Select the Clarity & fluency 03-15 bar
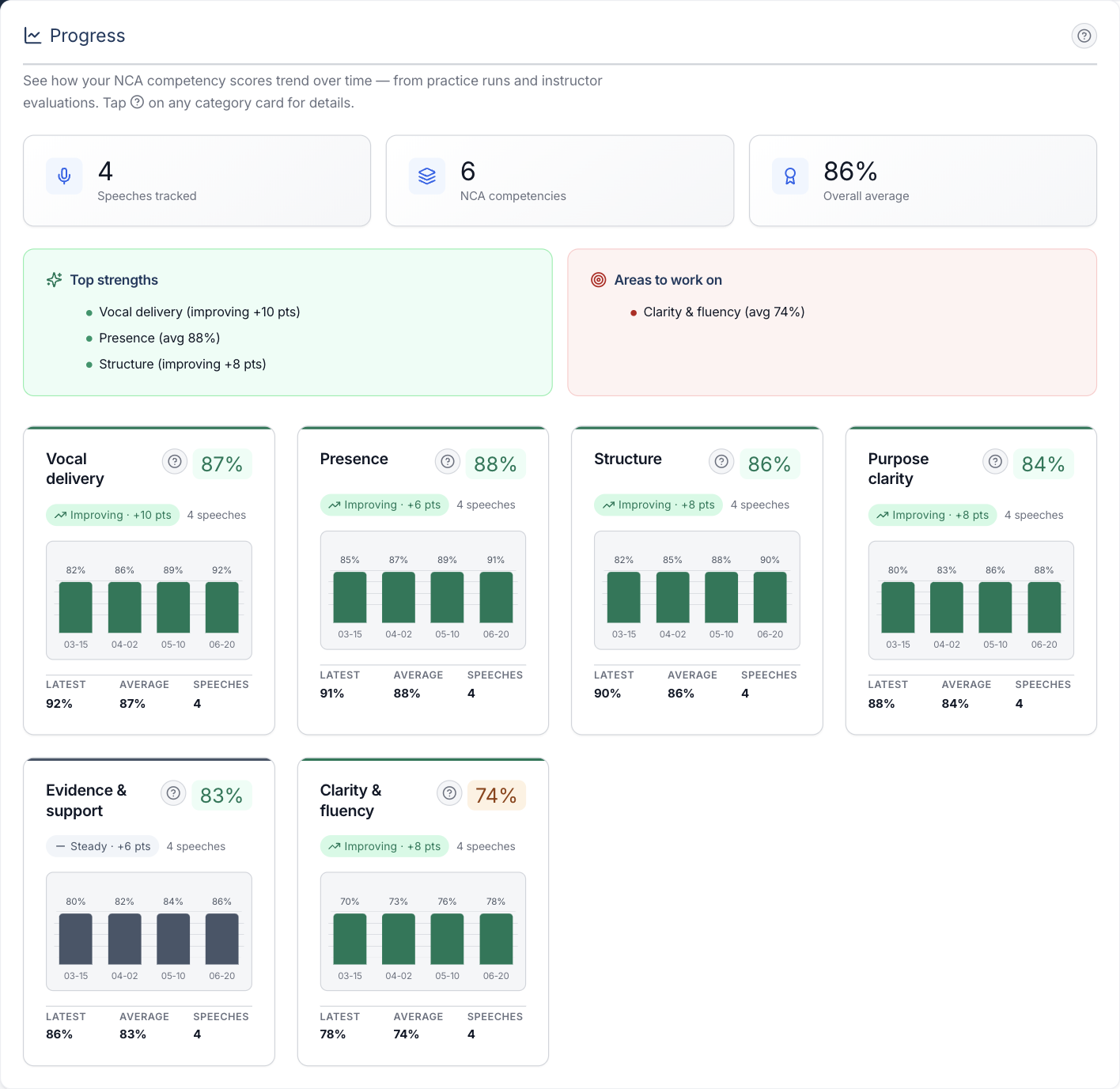Viewport: 1120px width, 1089px height. (x=350, y=939)
